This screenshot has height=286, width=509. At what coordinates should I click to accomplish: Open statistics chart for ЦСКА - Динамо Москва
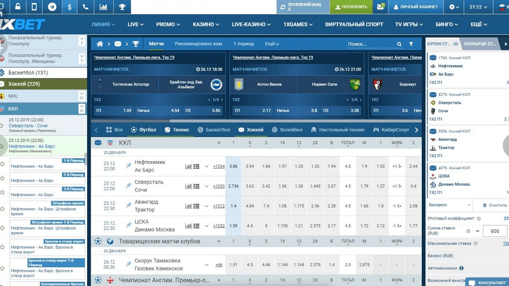pos(188,226)
